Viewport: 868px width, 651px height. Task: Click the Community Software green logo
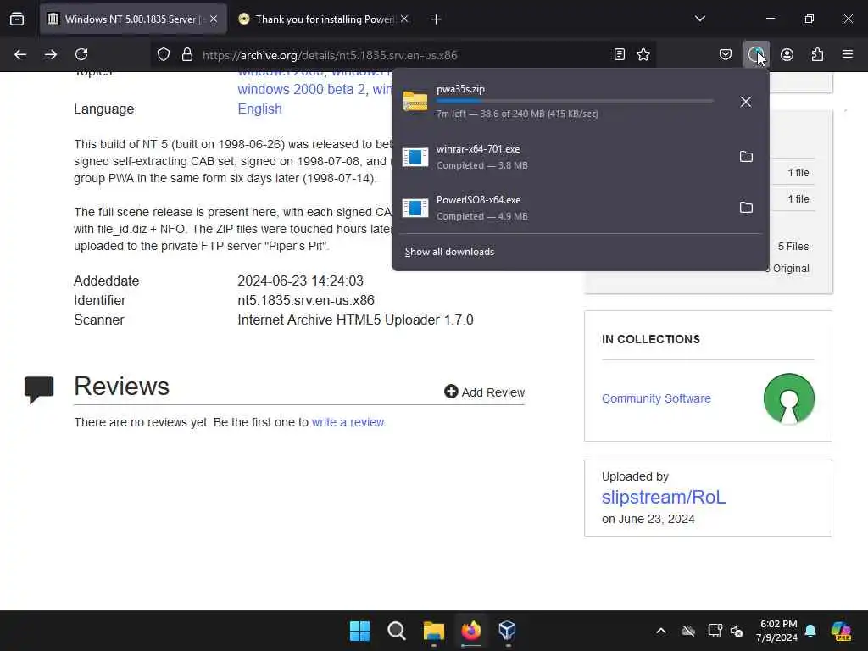point(789,398)
